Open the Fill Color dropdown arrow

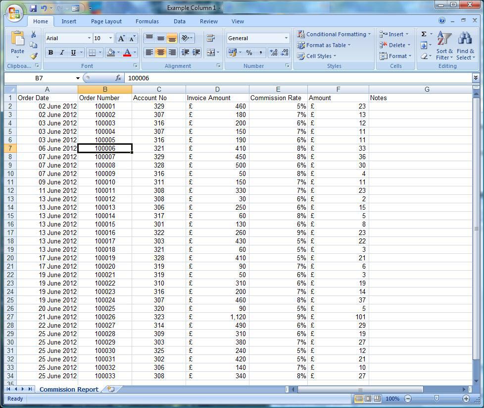coord(118,53)
